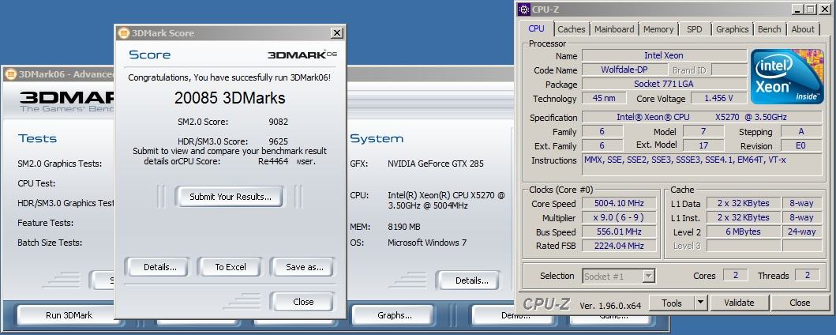The image size is (836, 335).
Task: Click the Tools button in CPU-Z
Action: (x=672, y=303)
